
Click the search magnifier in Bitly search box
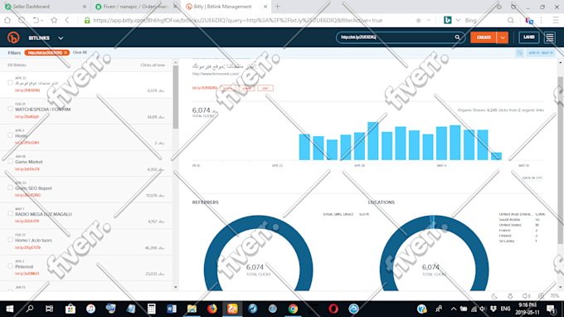[x=457, y=37]
